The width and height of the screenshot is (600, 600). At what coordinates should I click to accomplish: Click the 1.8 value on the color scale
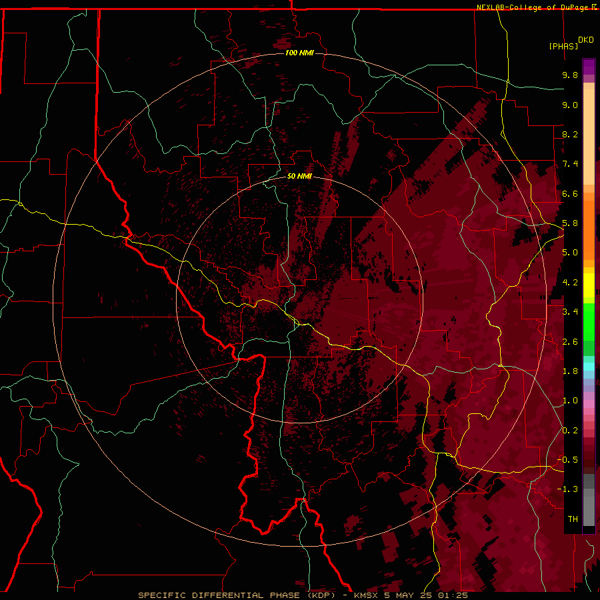pyautogui.click(x=570, y=371)
